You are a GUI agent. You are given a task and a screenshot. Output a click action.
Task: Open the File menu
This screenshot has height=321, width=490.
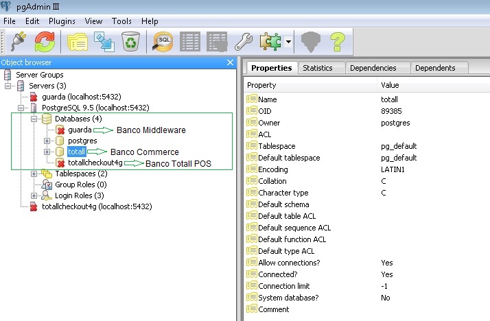click(10, 21)
